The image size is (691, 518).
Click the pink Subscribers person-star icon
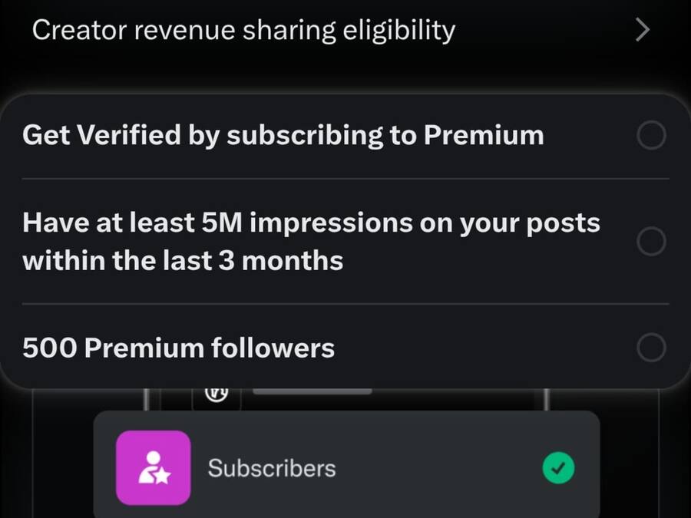[153, 467]
